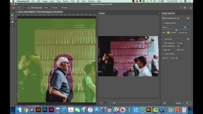Click the magnifier tool preset icon in options bar

pyautogui.click(x=19, y=8)
